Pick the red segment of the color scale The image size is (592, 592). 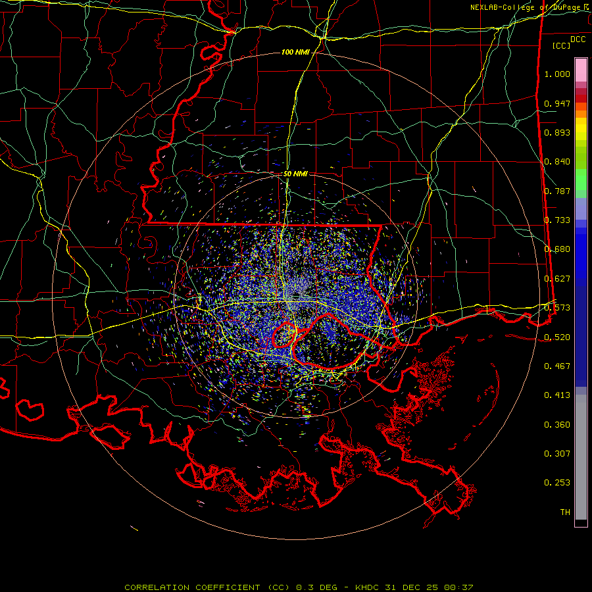[x=581, y=98]
